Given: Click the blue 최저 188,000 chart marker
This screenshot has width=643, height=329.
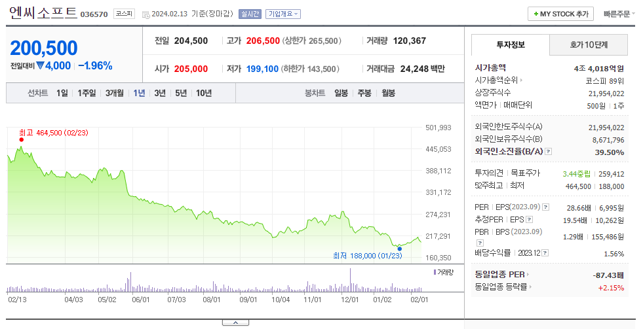Looking at the screenshot, I should coord(399,249).
